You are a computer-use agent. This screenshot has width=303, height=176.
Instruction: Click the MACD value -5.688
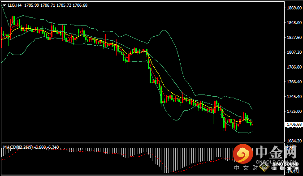[x=40, y=147]
